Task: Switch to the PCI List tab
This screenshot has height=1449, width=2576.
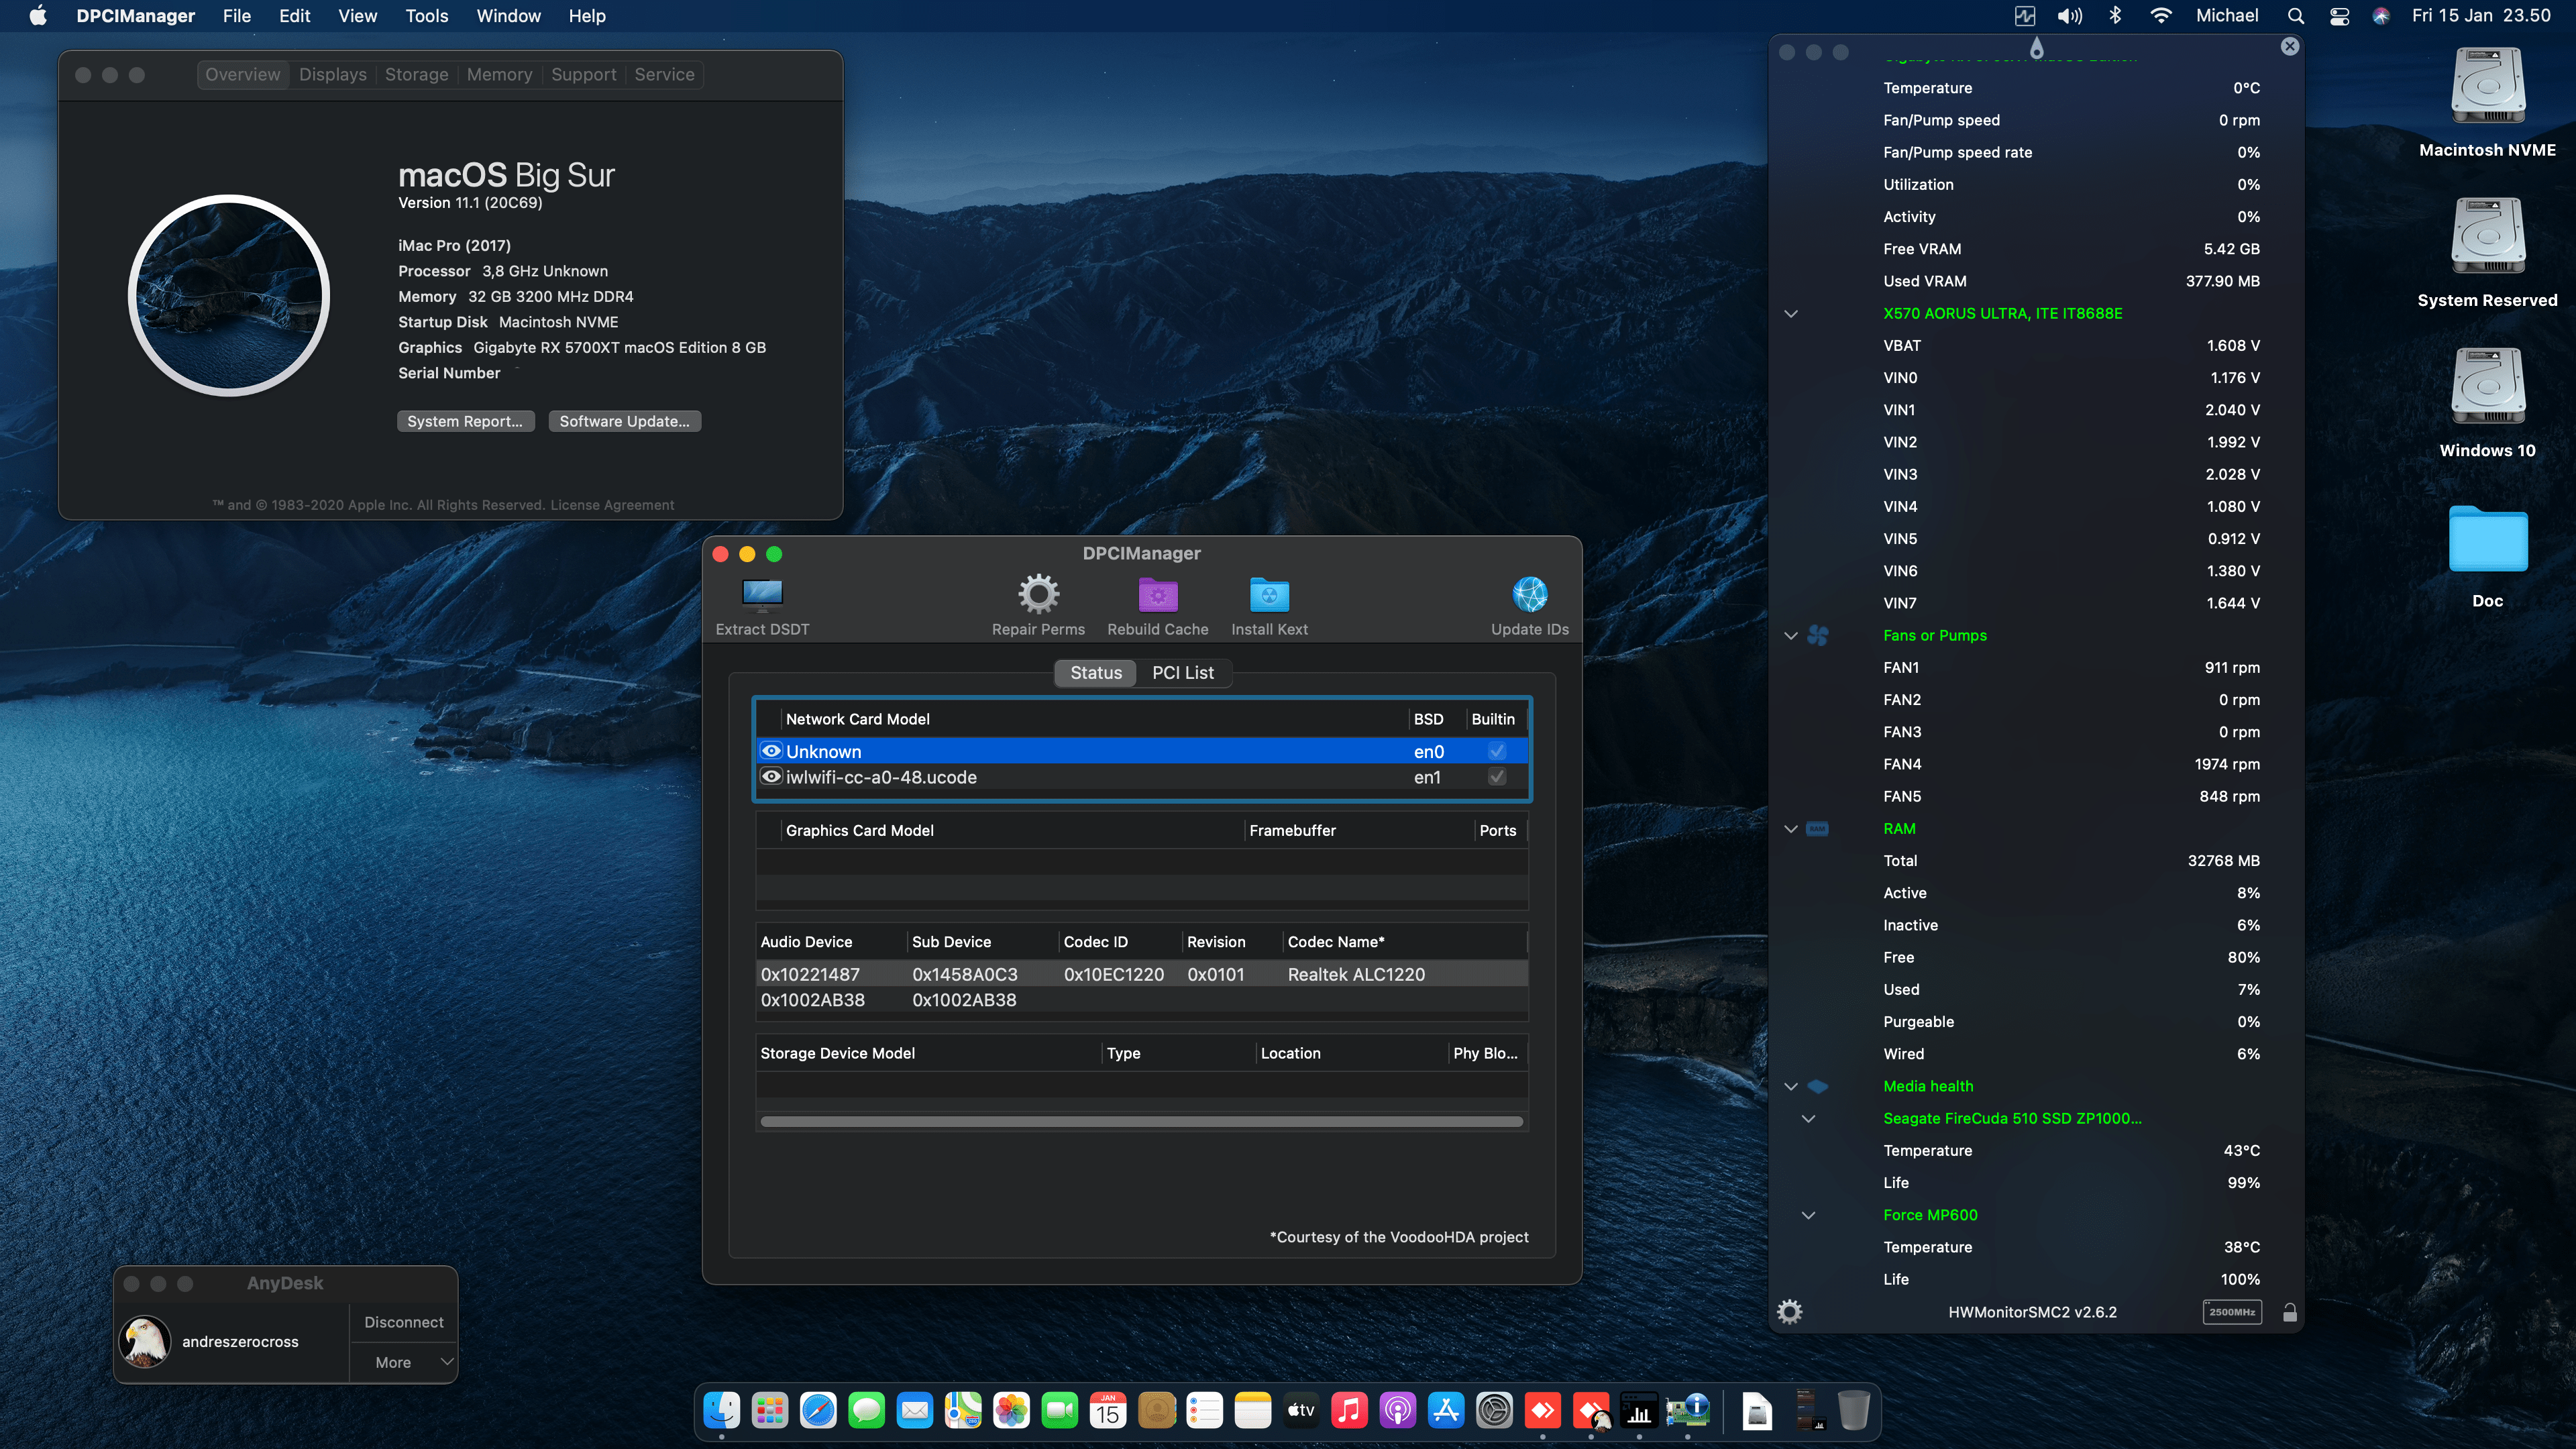Action: click(x=1182, y=673)
